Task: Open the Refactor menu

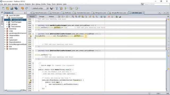Action: click(x=28, y=4)
